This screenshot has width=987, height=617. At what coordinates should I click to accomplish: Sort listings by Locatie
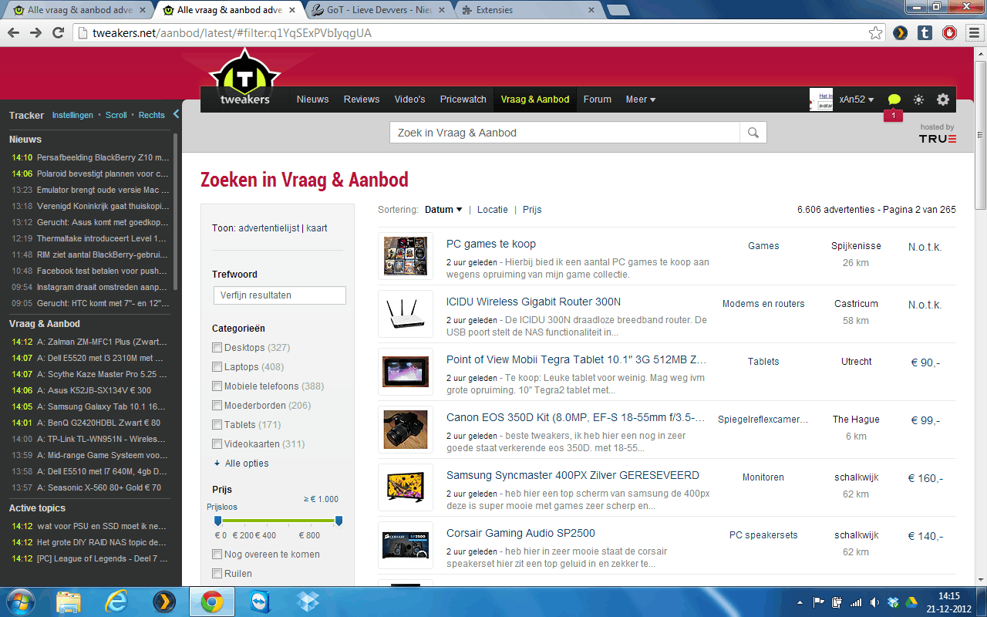(493, 209)
